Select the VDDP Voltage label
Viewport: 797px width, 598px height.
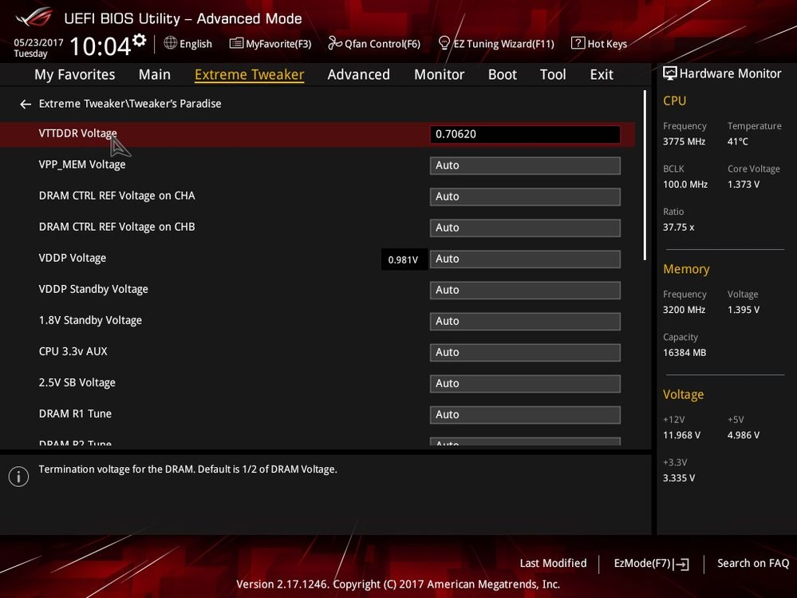tap(72, 258)
